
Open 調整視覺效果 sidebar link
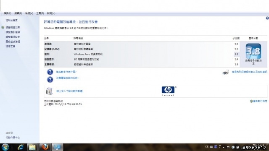tap(13, 27)
